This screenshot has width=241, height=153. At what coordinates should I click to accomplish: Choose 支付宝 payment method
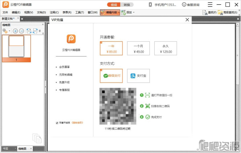pyautogui.click(x=138, y=76)
